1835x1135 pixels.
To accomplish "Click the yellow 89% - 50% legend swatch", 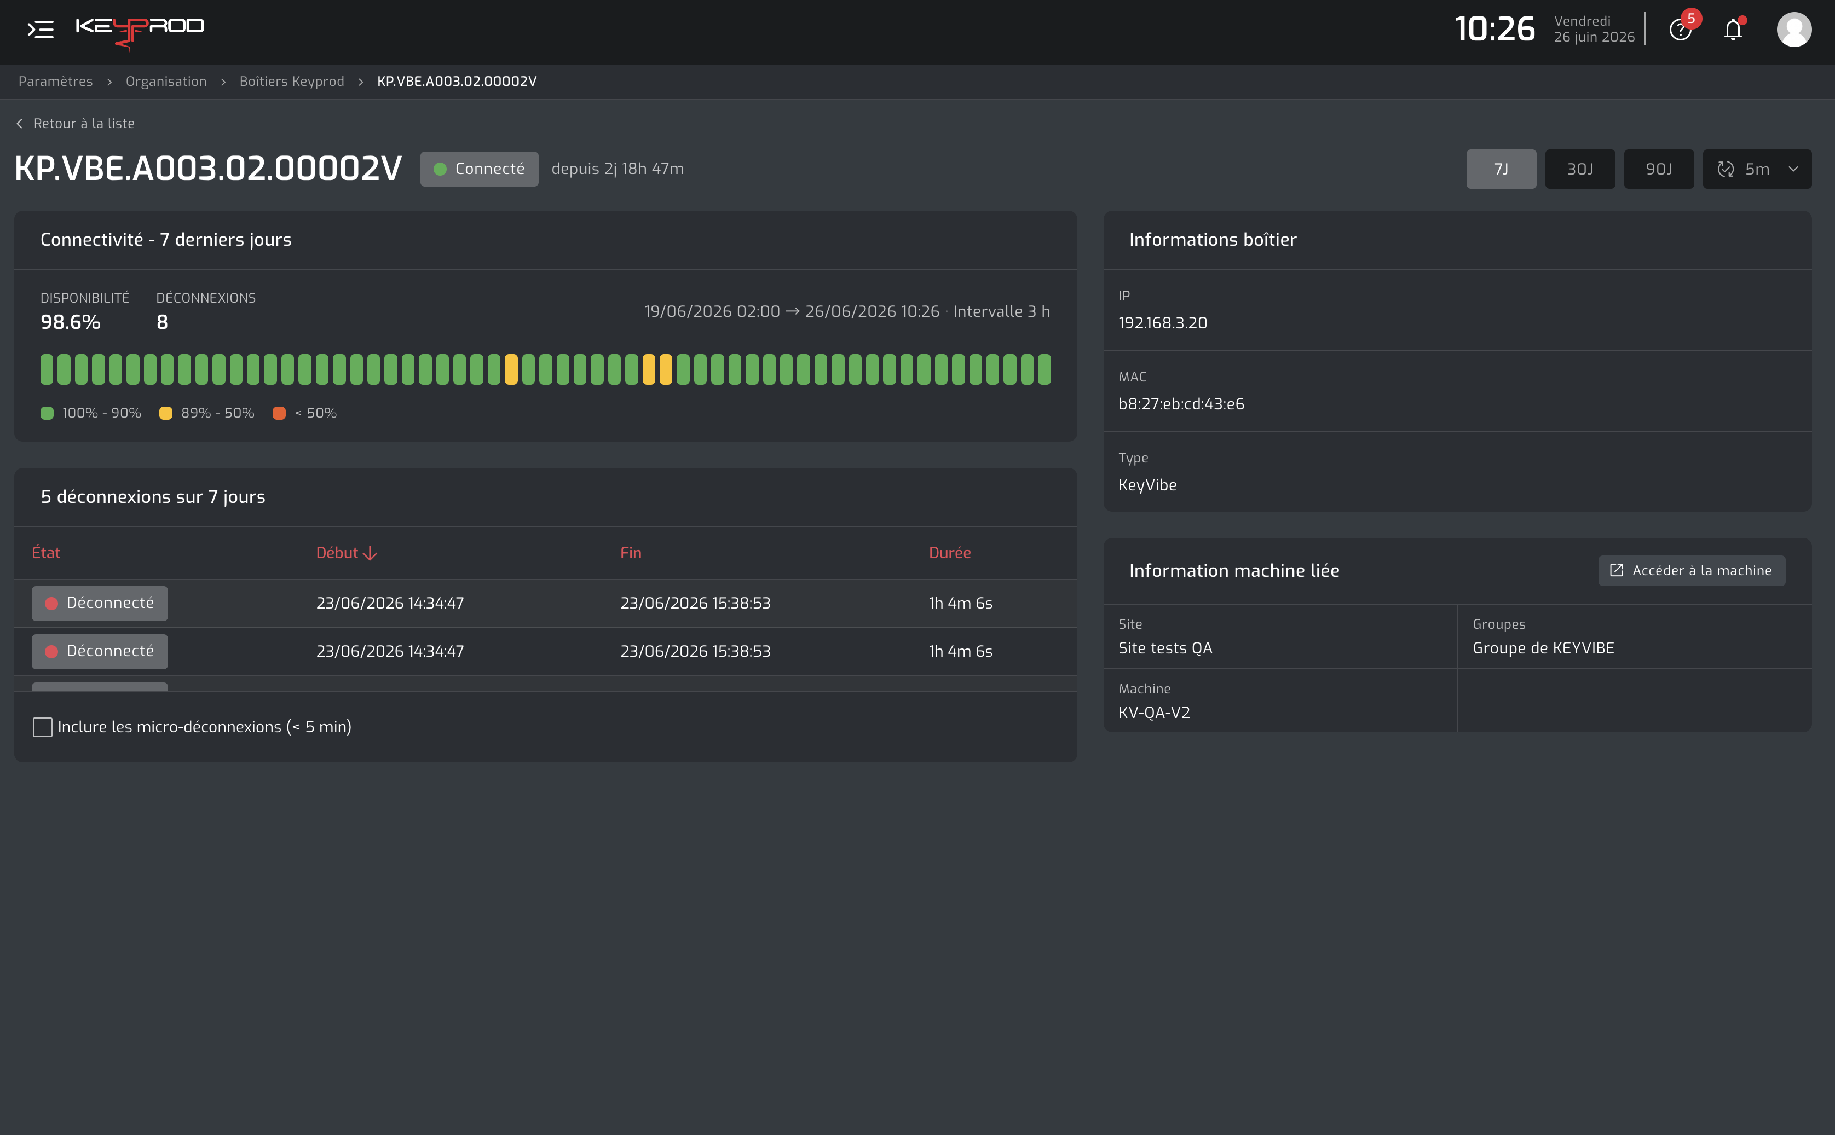I will (166, 413).
